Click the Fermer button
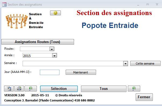The image size is (162, 106). click(144, 97)
